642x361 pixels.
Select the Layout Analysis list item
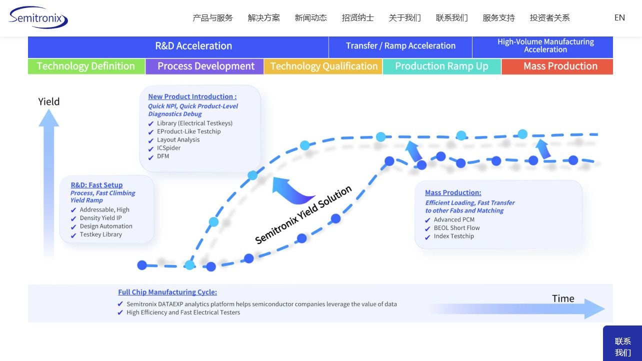(x=178, y=140)
